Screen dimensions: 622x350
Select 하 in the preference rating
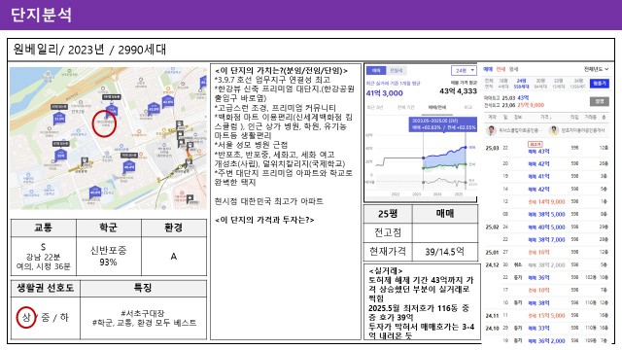pos(64,318)
